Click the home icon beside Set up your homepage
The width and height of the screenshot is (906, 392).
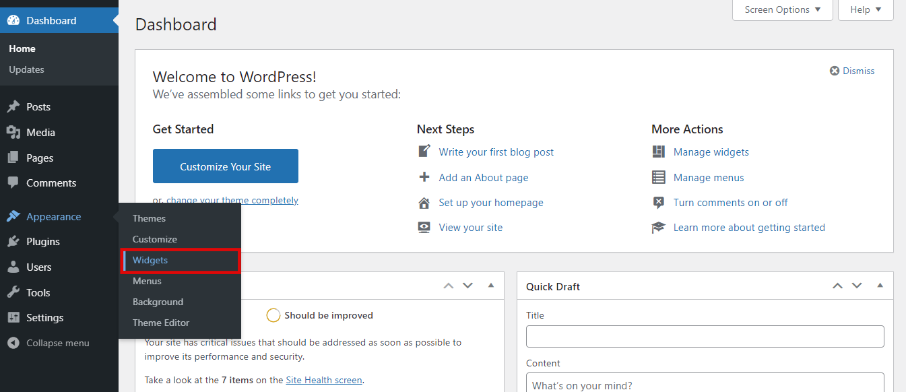click(x=424, y=202)
